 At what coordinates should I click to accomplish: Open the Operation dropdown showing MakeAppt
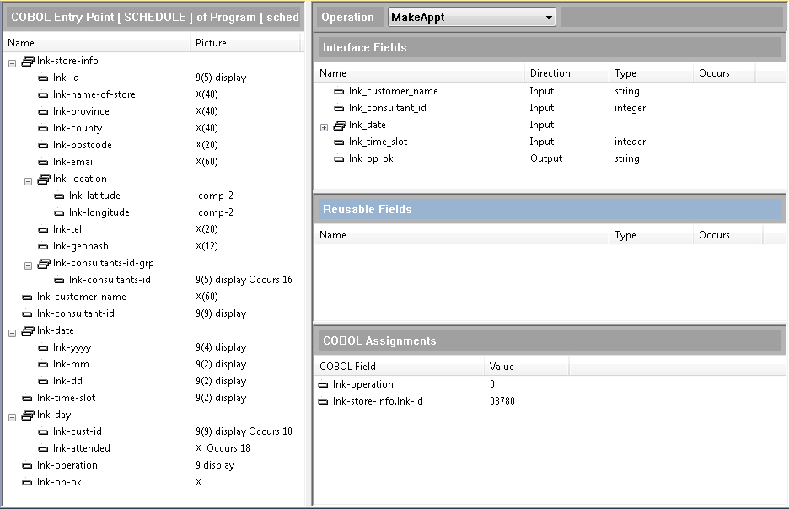point(551,16)
